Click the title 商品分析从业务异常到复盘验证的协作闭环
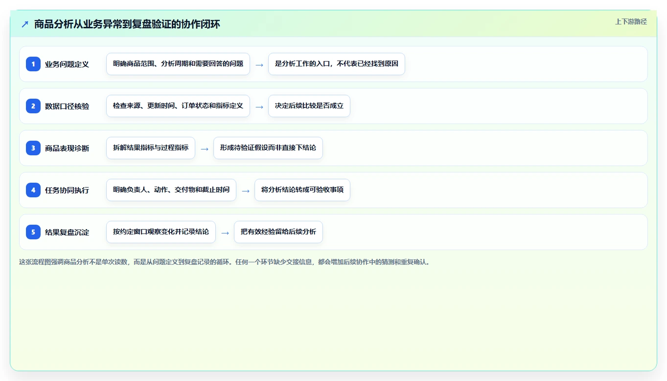Viewport: 667px width, 381px height. [x=127, y=24]
